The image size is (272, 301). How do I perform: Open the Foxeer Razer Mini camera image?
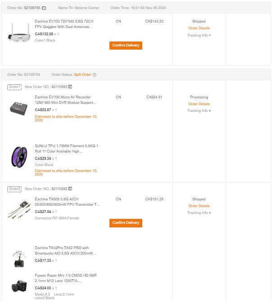19,286
